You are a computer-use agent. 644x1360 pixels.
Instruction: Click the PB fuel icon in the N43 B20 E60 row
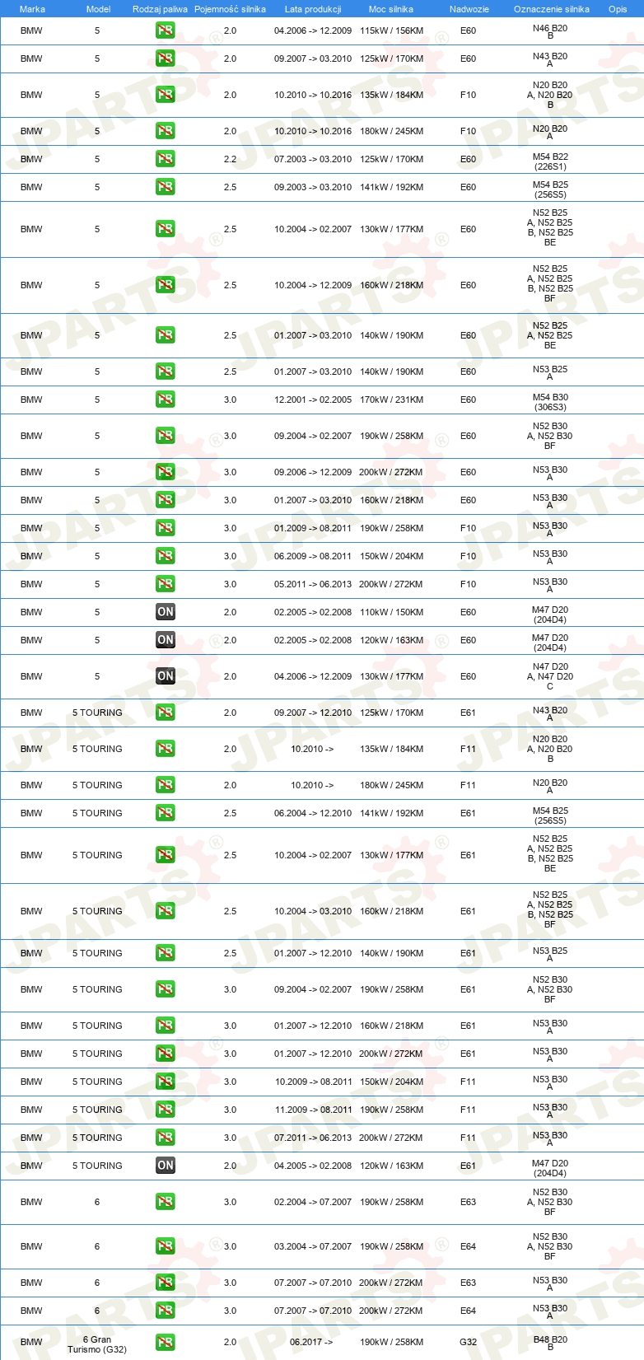[166, 58]
